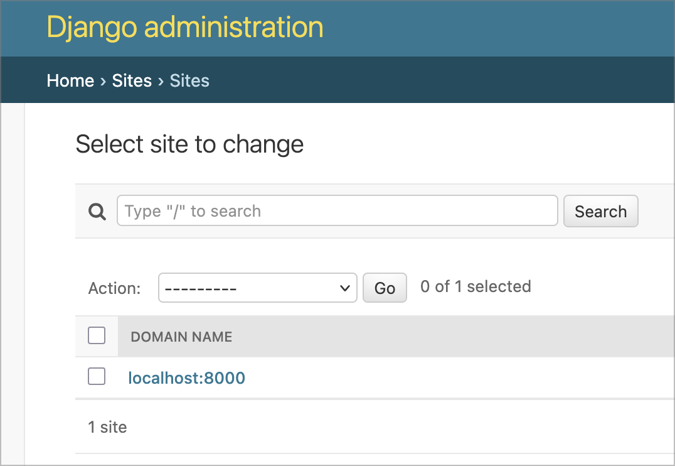Toggle the select-all checkbox in the header
The height and width of the screenshot is (466, 675).
tap(97, 335)
